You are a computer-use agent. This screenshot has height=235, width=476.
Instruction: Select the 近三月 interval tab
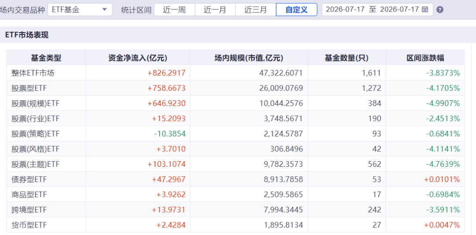pyautogui.click(x=256, y=10)
